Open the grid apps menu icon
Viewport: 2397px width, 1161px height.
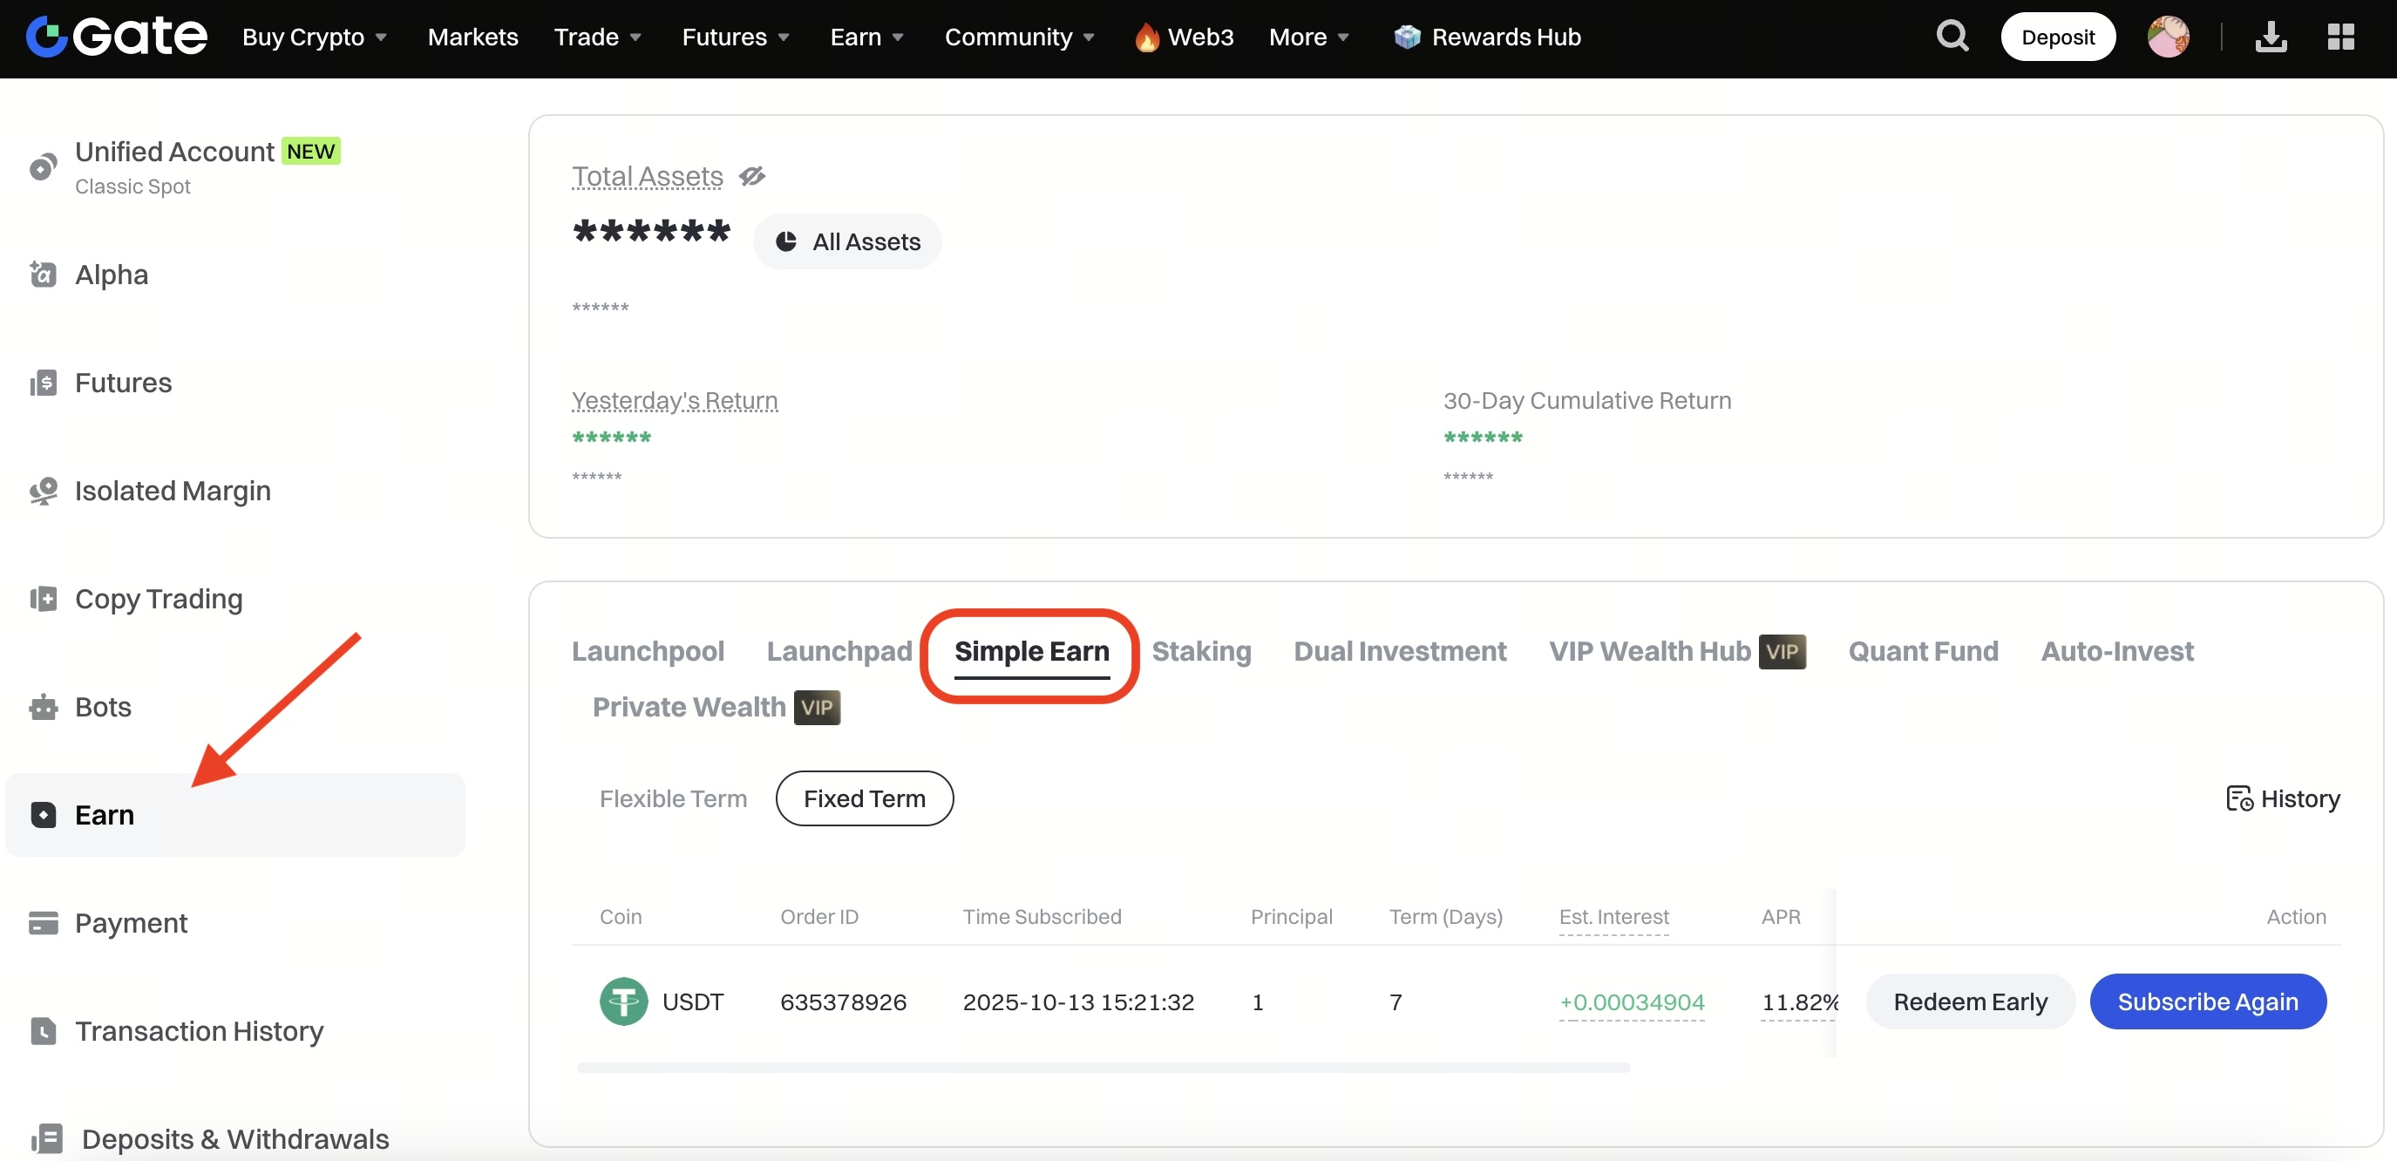[x=2340, y=37]
